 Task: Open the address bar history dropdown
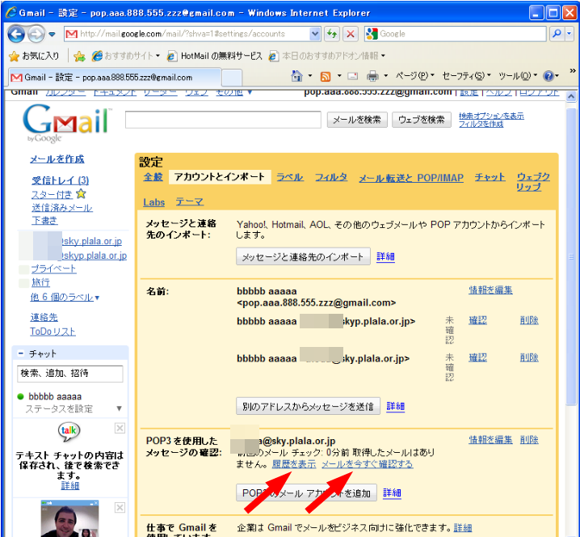pyautogui.click(x=315, y=34)
